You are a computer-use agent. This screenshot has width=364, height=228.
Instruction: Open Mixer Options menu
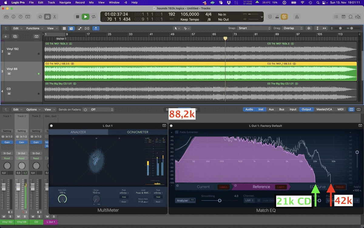pos(33,109)
